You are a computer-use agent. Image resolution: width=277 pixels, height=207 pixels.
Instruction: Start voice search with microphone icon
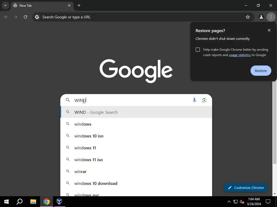194,100
